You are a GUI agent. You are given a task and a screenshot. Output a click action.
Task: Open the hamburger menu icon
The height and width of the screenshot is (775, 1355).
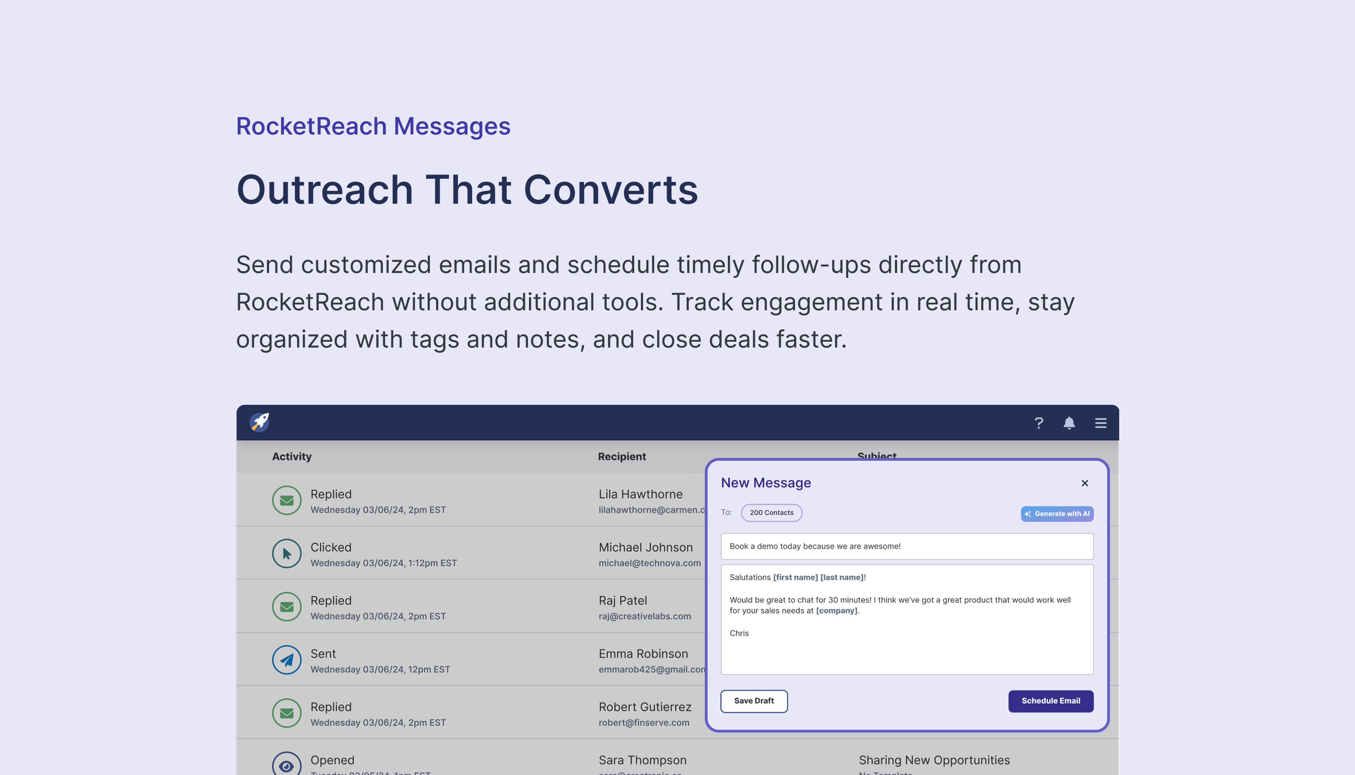click(1101, 423)
